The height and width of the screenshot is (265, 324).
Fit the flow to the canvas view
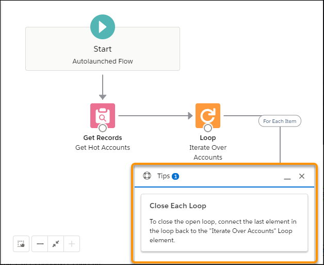point(56,244)
